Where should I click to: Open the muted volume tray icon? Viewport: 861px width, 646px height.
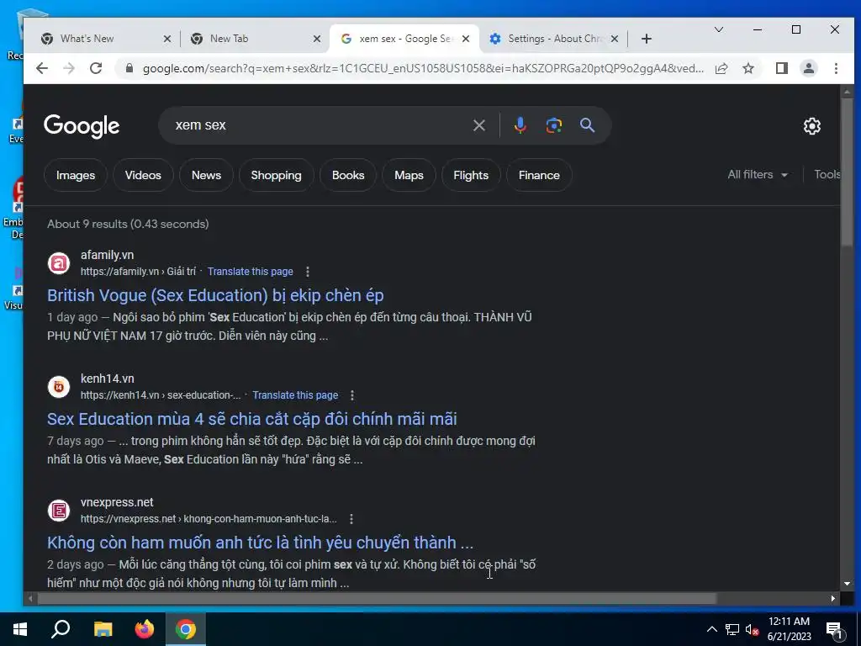752,629
